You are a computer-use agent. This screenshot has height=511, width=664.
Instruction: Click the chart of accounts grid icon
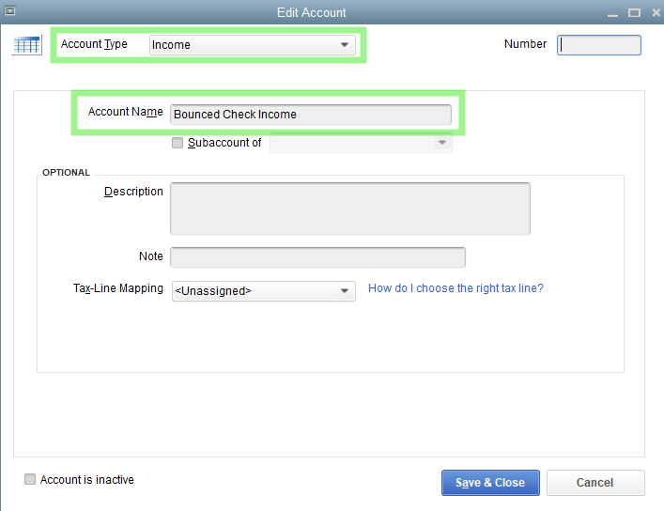tap(27, 45)
